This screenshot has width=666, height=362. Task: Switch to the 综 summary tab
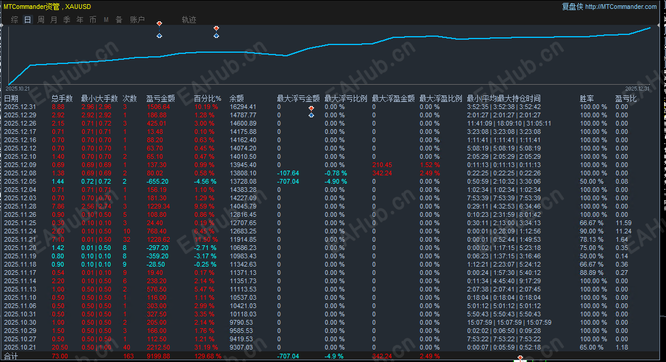point(14,20)
